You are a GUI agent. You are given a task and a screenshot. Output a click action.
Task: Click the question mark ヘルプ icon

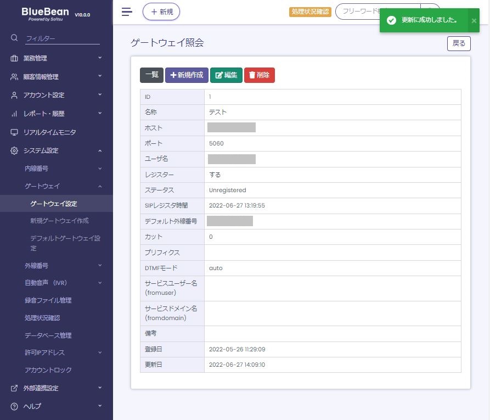click(x=14, y=406)
